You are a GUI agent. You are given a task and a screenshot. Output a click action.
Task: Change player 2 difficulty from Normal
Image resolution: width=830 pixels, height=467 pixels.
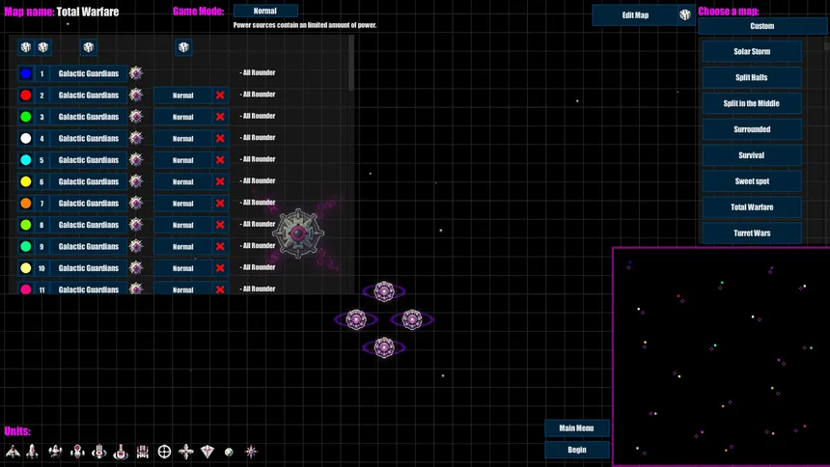point(182,96)
